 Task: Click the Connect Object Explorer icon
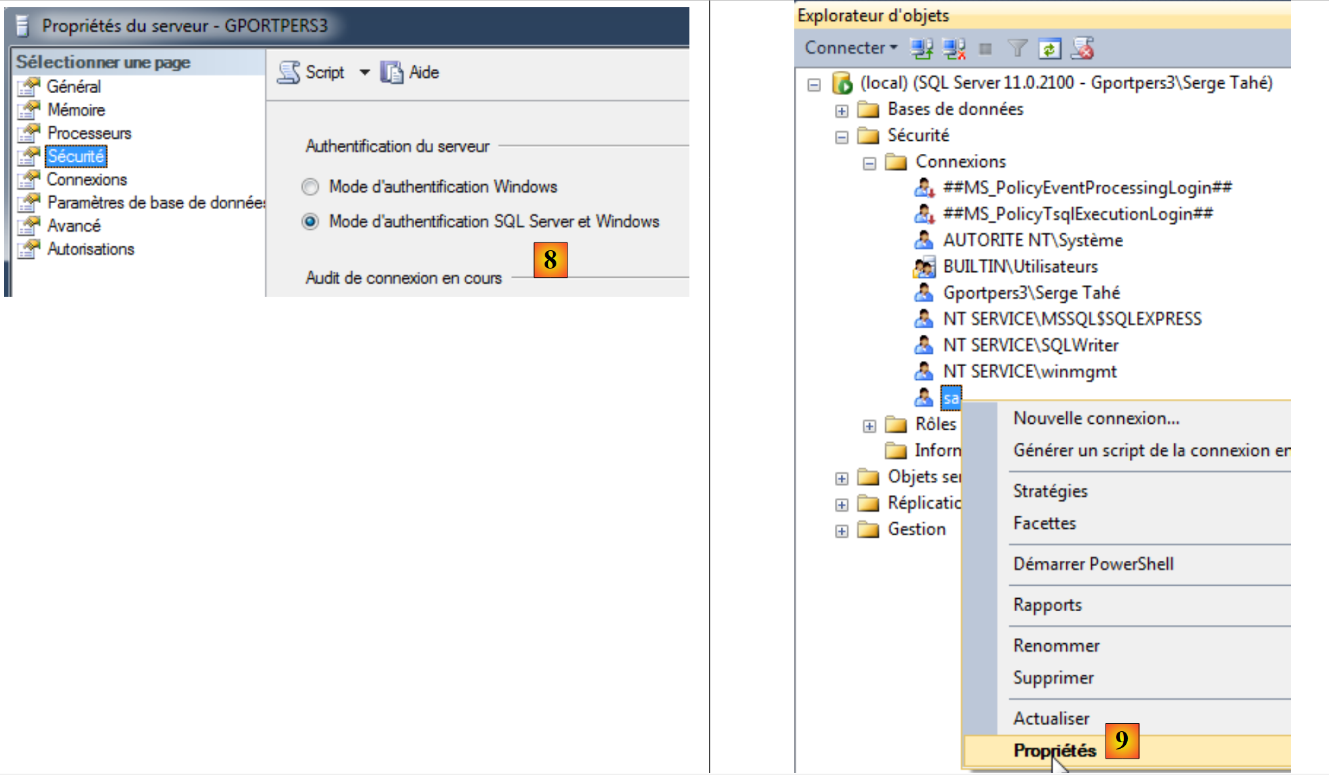coord(922,48)
